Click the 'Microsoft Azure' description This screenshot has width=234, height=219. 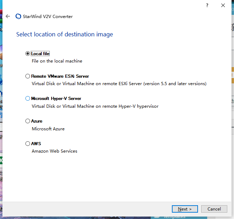coord(48,129)
